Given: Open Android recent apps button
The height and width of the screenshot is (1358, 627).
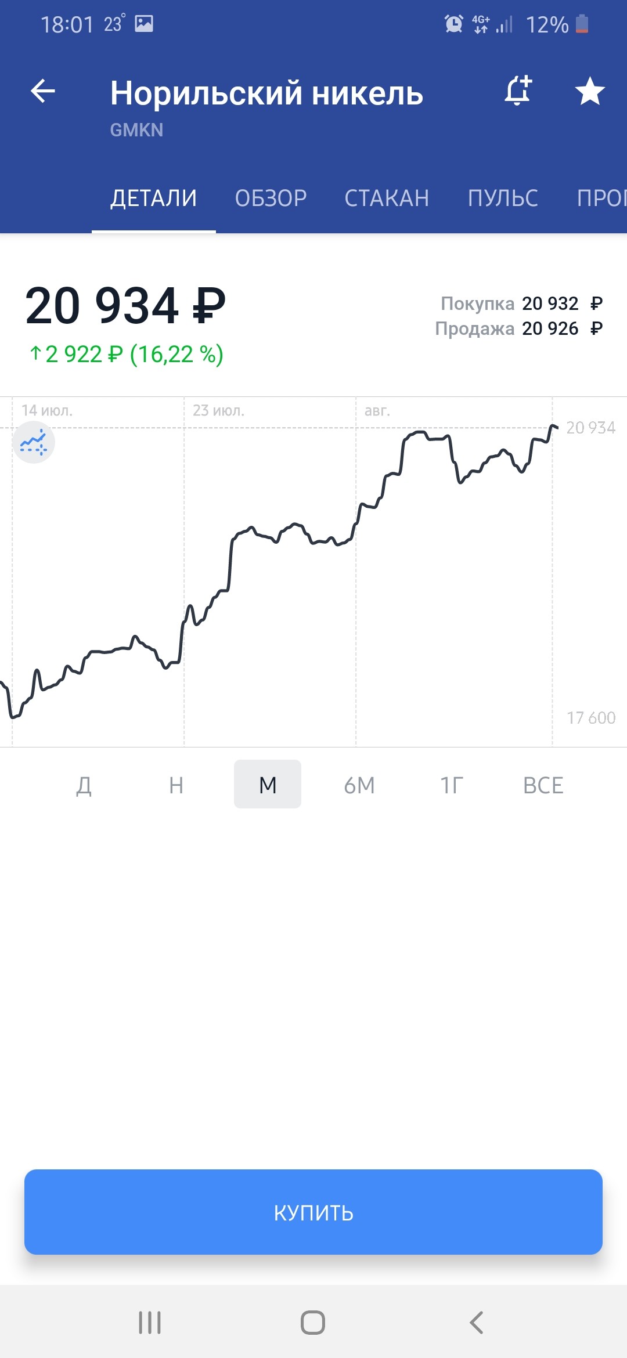Looking at the screenshot, I should pos(150,1323).
